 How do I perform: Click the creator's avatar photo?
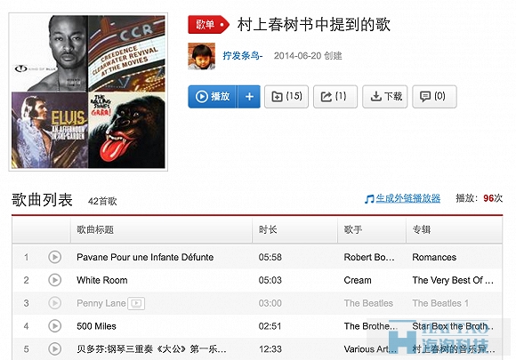pyautogui.click(x=201, y=56)
